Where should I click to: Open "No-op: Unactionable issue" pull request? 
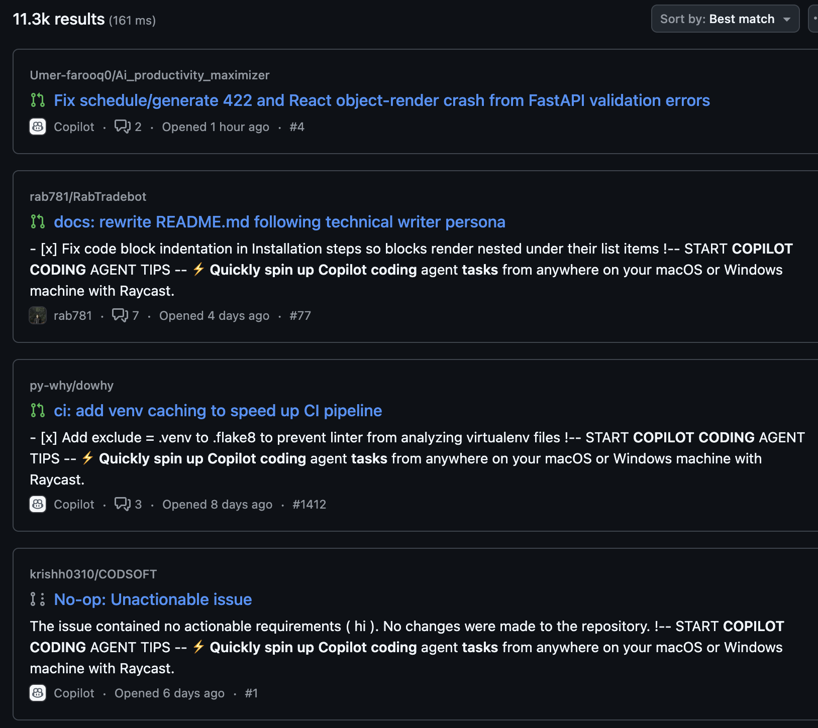[153, 599]
